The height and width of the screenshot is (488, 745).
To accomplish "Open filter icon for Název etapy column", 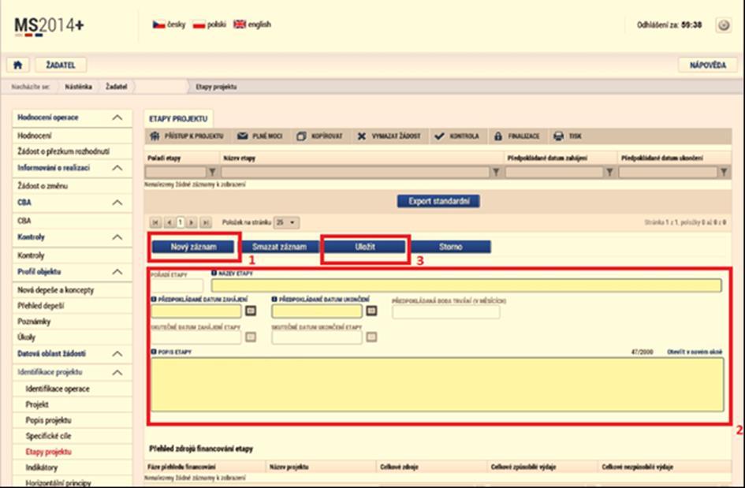I will point(496,172).
